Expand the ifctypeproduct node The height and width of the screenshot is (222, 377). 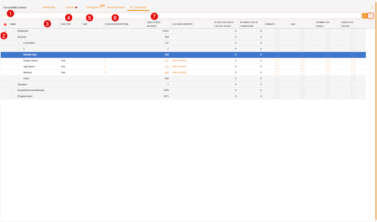pos(13,96)
